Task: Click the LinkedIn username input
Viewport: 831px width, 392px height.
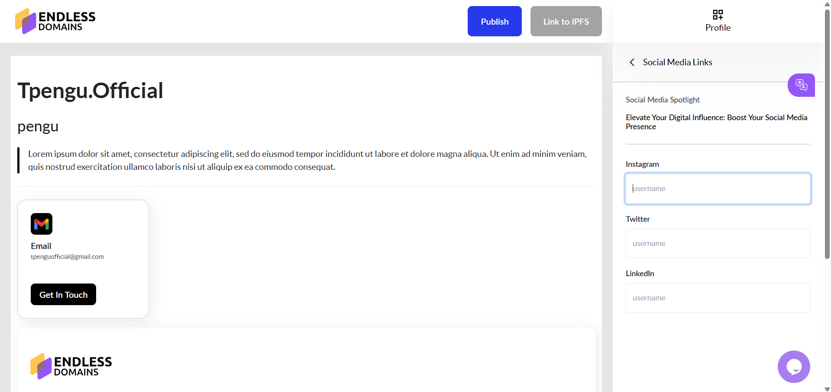Action: pos(718,298)
